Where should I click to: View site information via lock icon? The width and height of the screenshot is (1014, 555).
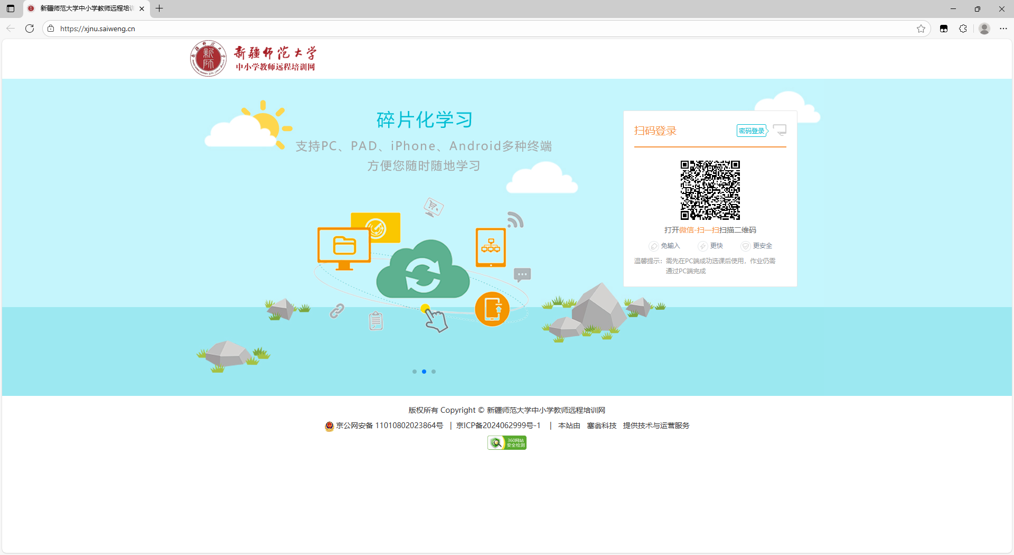point(51,29)
